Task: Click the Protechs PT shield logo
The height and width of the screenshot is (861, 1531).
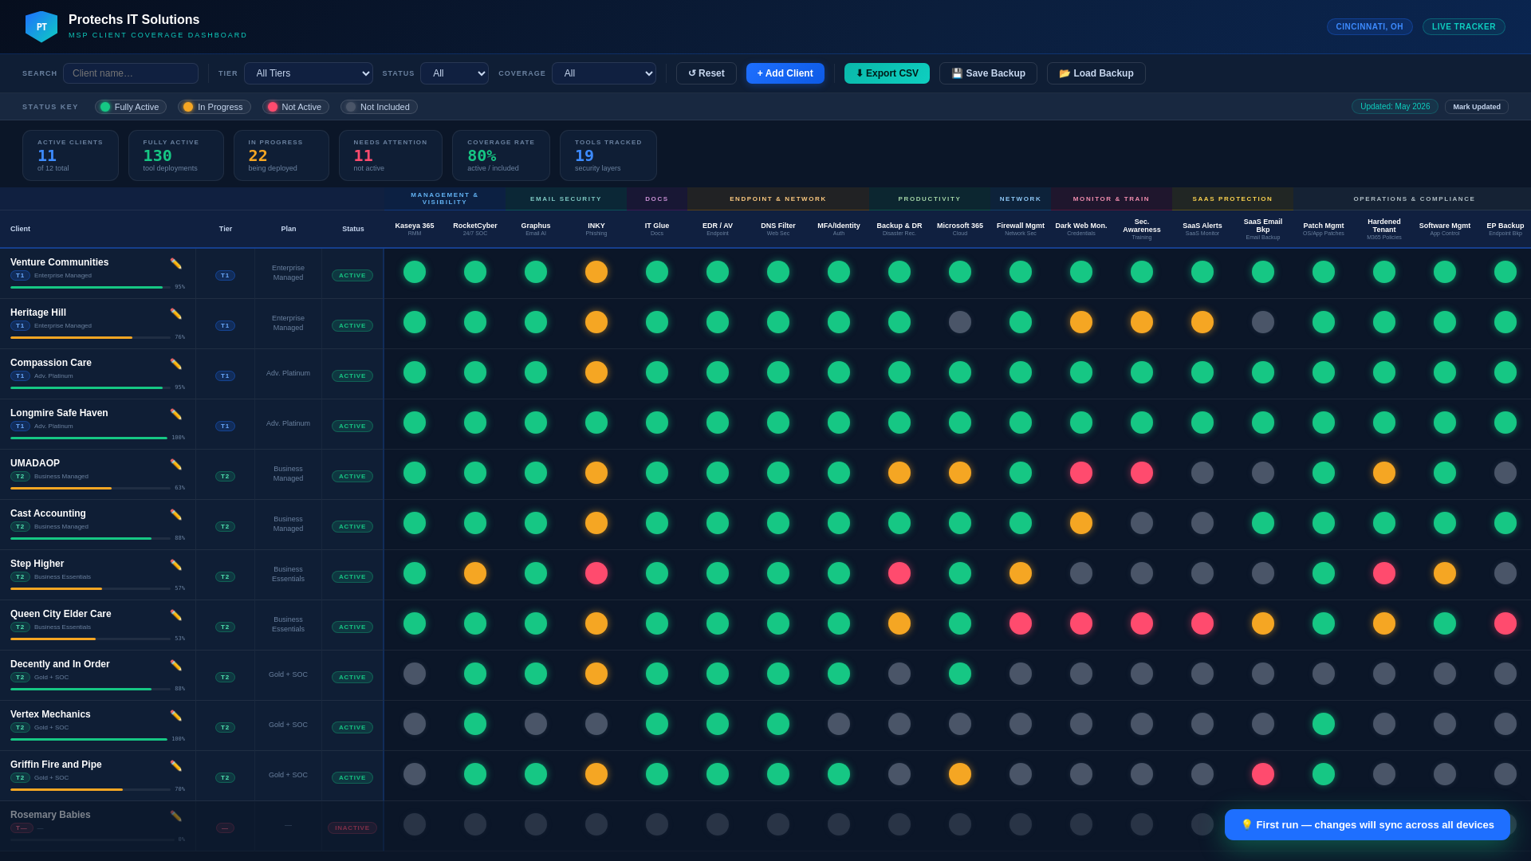Action: 41,26
